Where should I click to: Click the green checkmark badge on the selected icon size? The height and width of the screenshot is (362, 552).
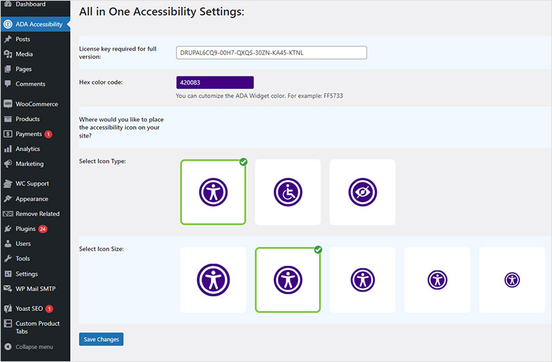pyautogui.click(x=318, y=249)
